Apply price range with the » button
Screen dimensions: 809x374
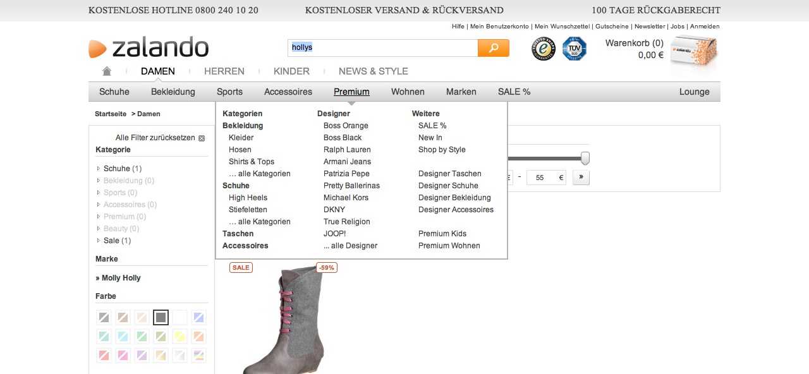(x=581, y=178)
